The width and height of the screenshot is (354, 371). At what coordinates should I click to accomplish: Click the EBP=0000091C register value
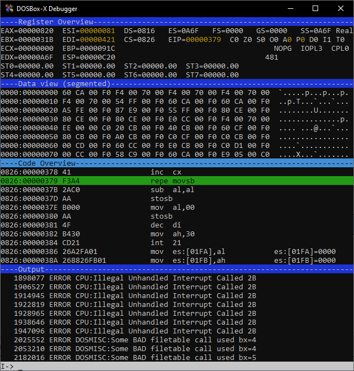pyautogui.click(x=89, y=49)
